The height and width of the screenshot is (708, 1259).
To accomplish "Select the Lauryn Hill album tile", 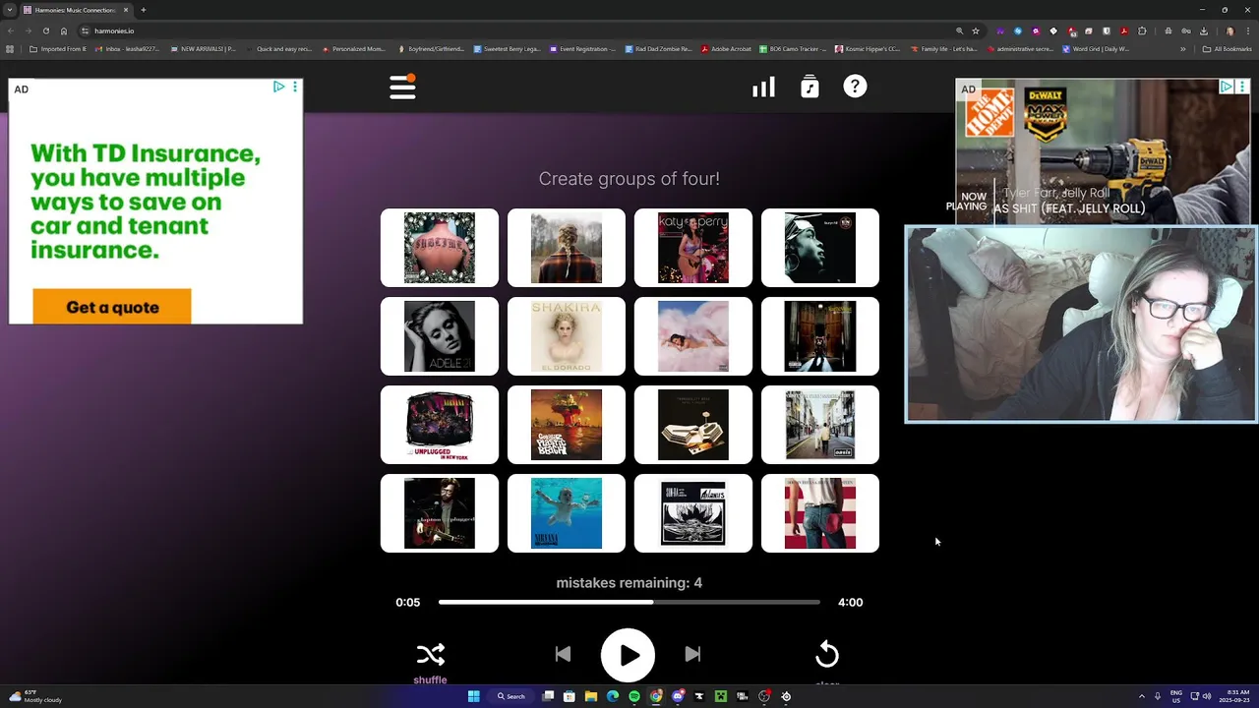I will pyautogui.click(x=820, y=248).
